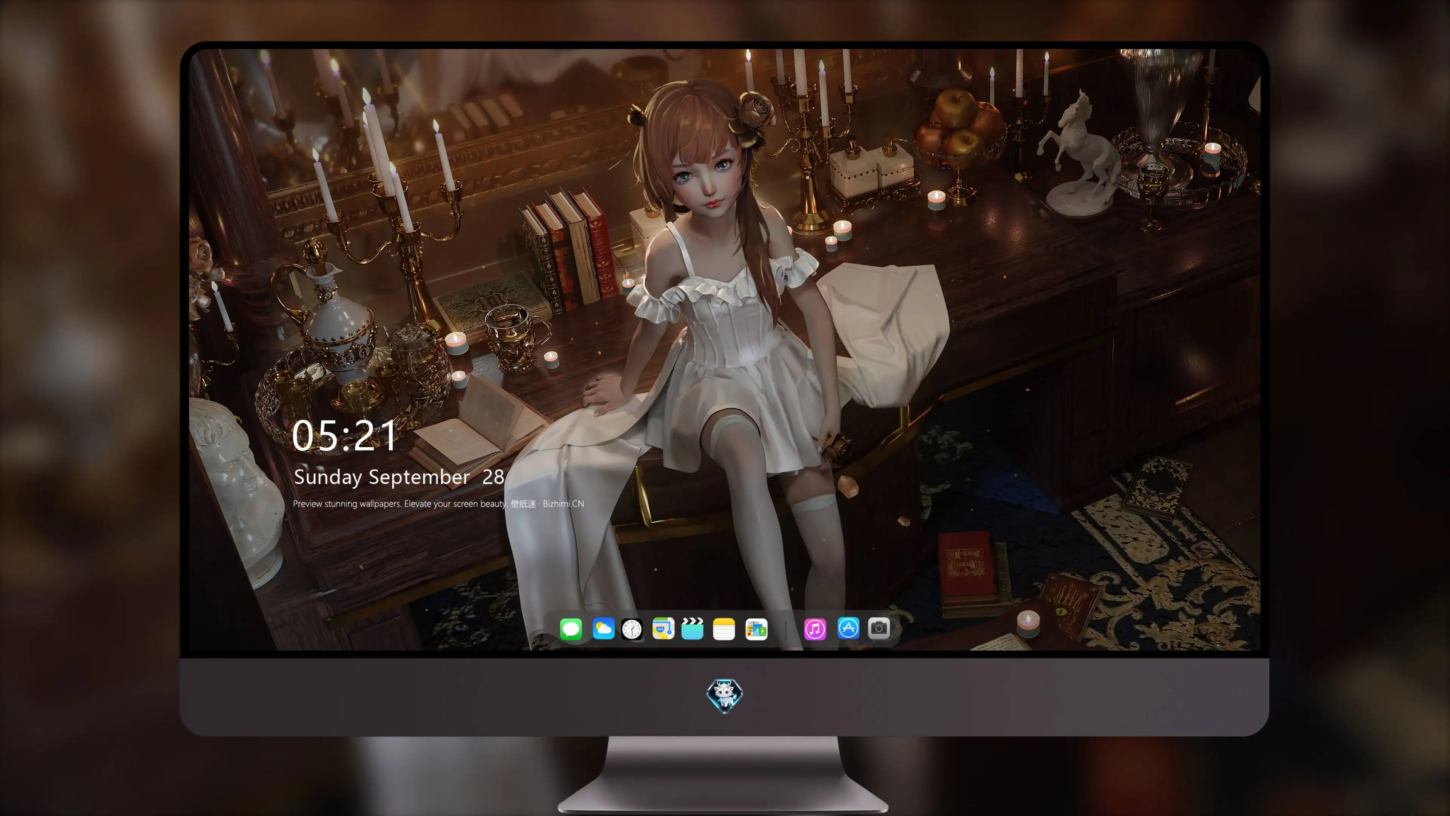Launch the pink iTunes music icon
This screenshot has height=816, width=1450.
click(x=814, y=629)
